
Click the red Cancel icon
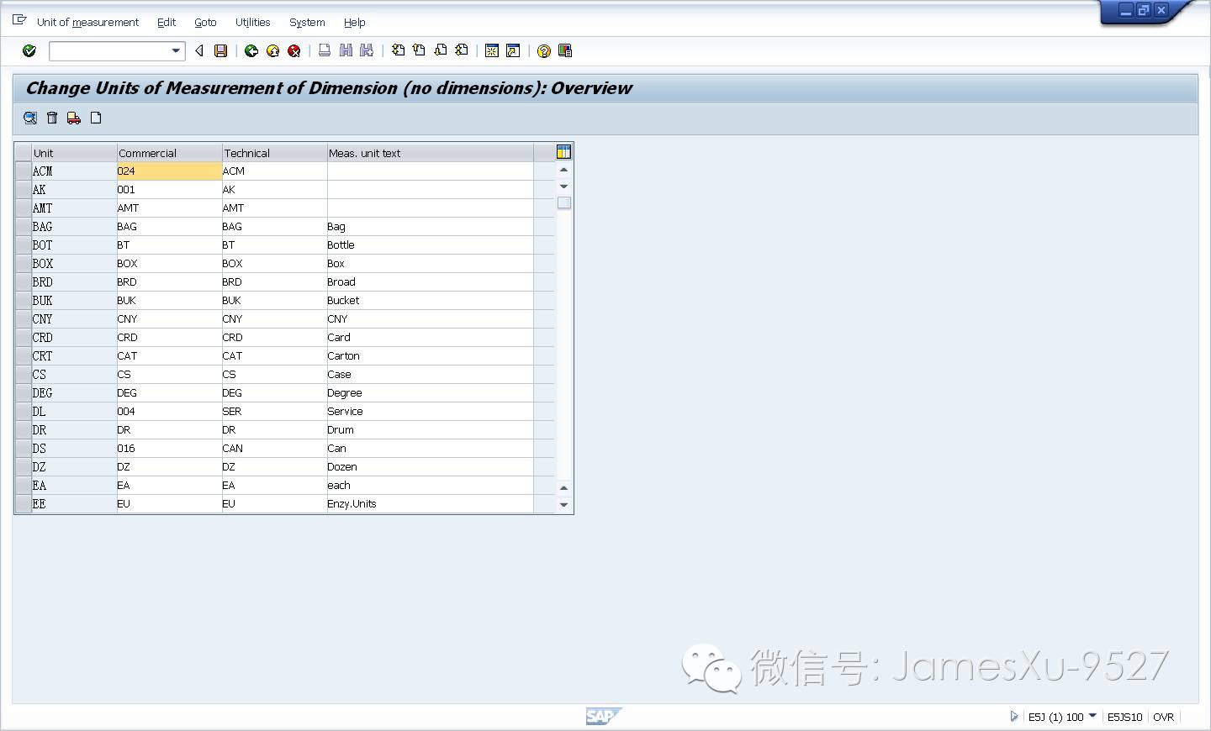click(x=294, y=51)
